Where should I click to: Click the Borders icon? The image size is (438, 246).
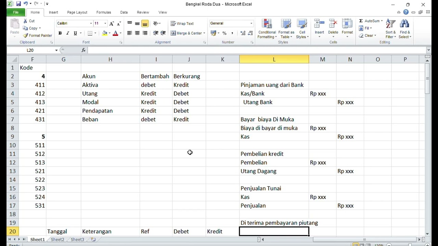pyautogui.click(x=90, y=33)
